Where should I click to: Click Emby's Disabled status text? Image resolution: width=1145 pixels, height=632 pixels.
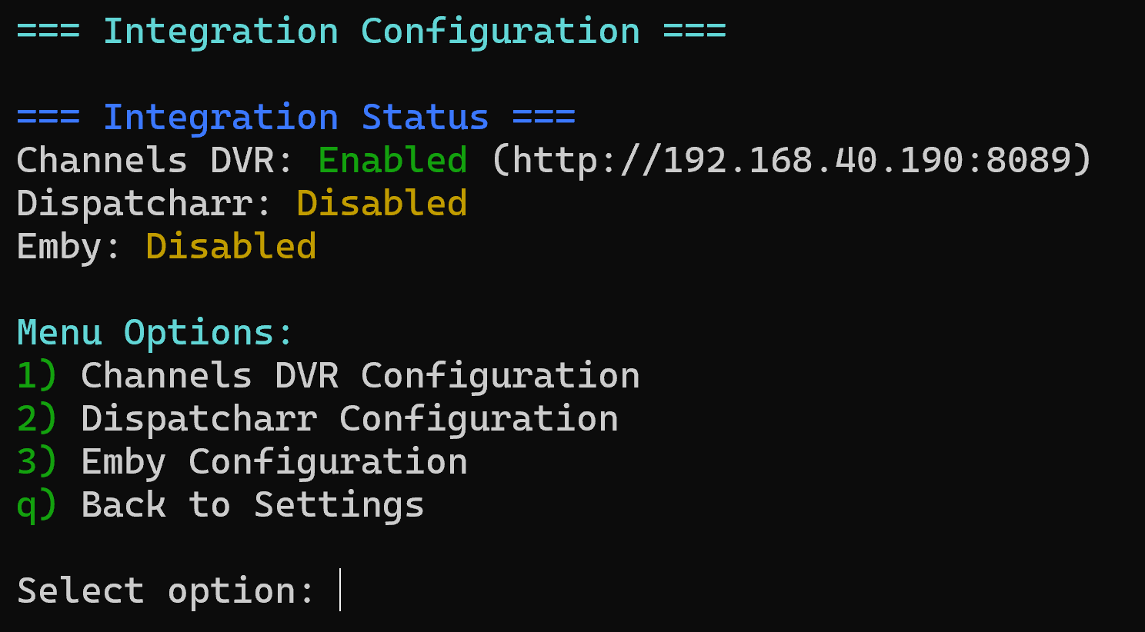(231, 248)
